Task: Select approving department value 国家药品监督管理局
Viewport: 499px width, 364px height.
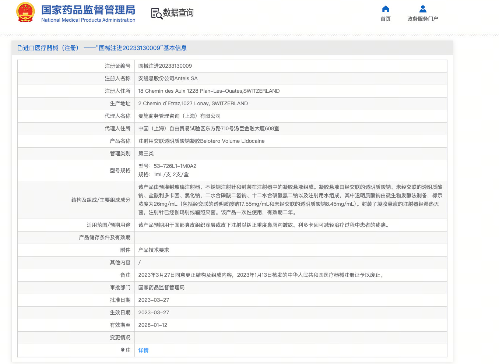Action: click(161, 287)
